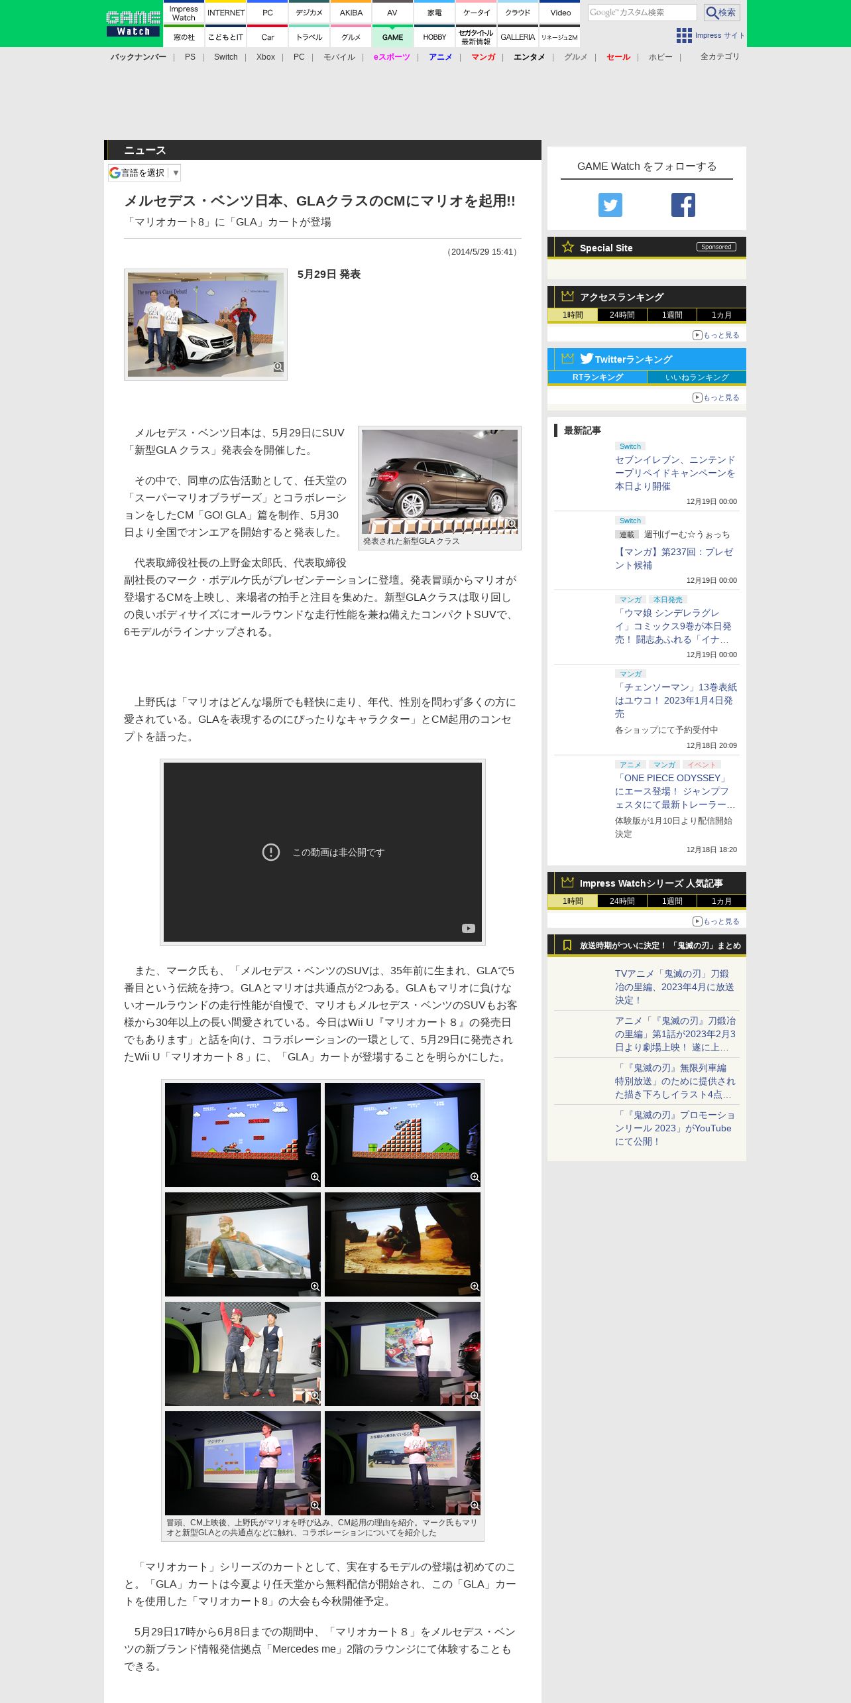Enlarge the Mario and GLA presentation photo
This screenshot has height=1703, width=851.
pos(205,324)
